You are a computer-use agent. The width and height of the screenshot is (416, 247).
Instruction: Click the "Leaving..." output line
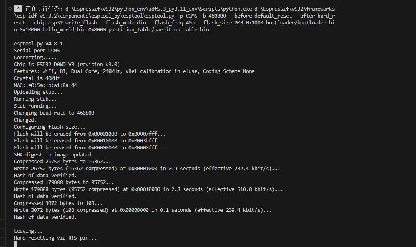click(x=28, y=231)
